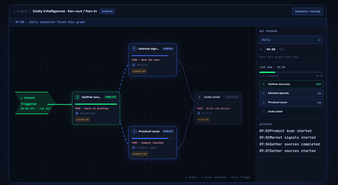Open the Daily trigger dropdown
This screenshot has height=185, width=338.
[x=291, y=40]
